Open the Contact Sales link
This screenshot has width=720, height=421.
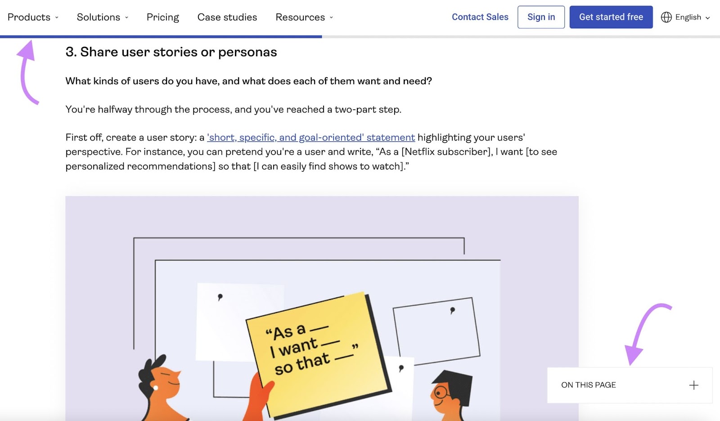point(480,17)
